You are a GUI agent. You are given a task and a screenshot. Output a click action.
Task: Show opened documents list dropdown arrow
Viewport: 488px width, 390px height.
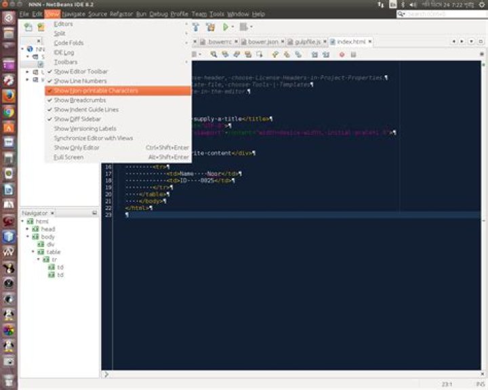(x=472, y=41)
